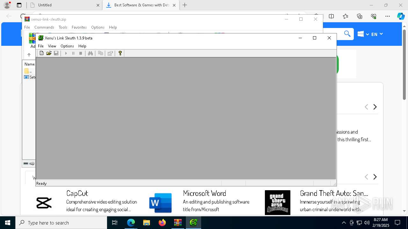Open Task View from taskbar
The height and width of the screenshot is (229, 408).
115,223
